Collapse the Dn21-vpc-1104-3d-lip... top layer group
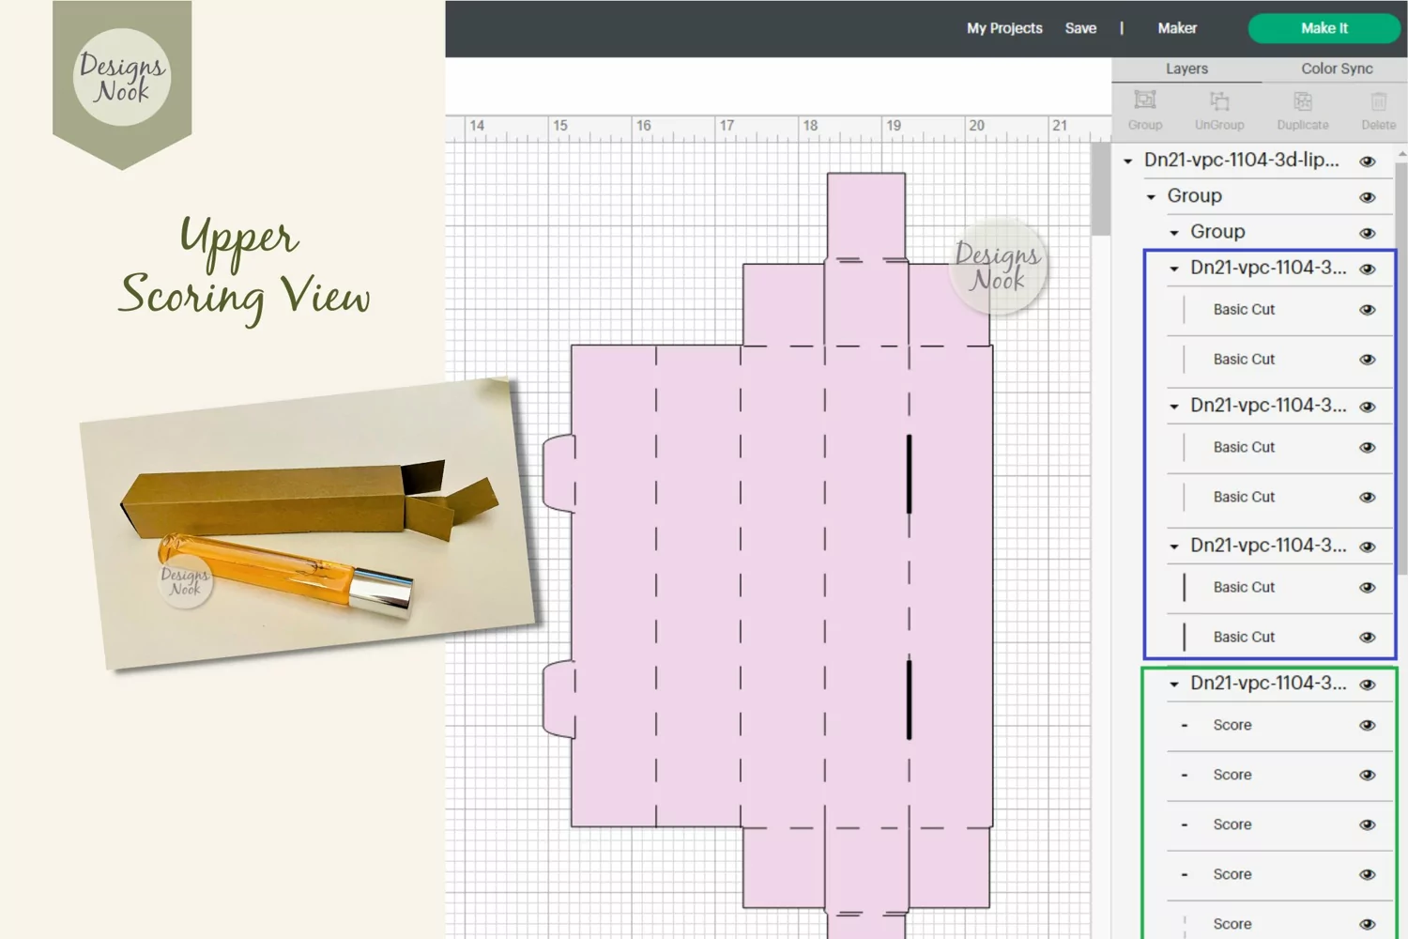The height and width of the screenshot is (939, 1408). pos(1127,162)
